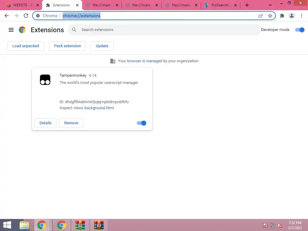Switch to the third file:///main tab
The height and width of the screenshot is (231, 308).
181,5
